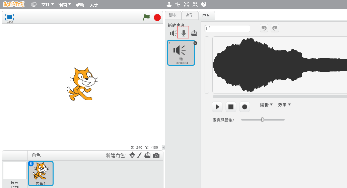Open the 帮助 menu
This screenshot has width=347, height=188.
(x=80, y=5)
